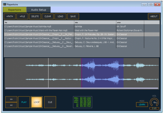The image size is (164, 114).
Task: Click the LOAD button
Action: point(60,16)
